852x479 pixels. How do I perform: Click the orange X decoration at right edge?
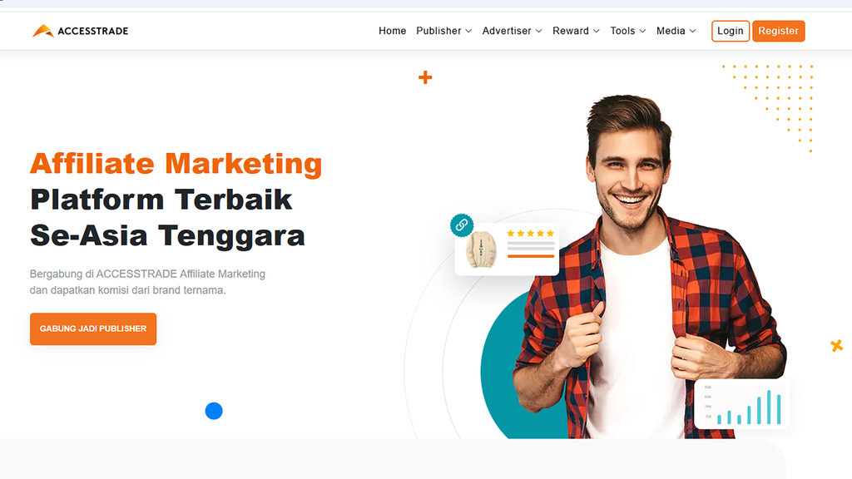click(837, 345)
